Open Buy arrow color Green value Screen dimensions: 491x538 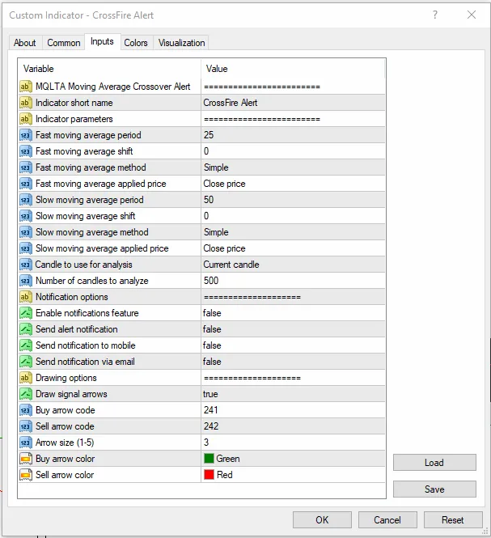293,459
